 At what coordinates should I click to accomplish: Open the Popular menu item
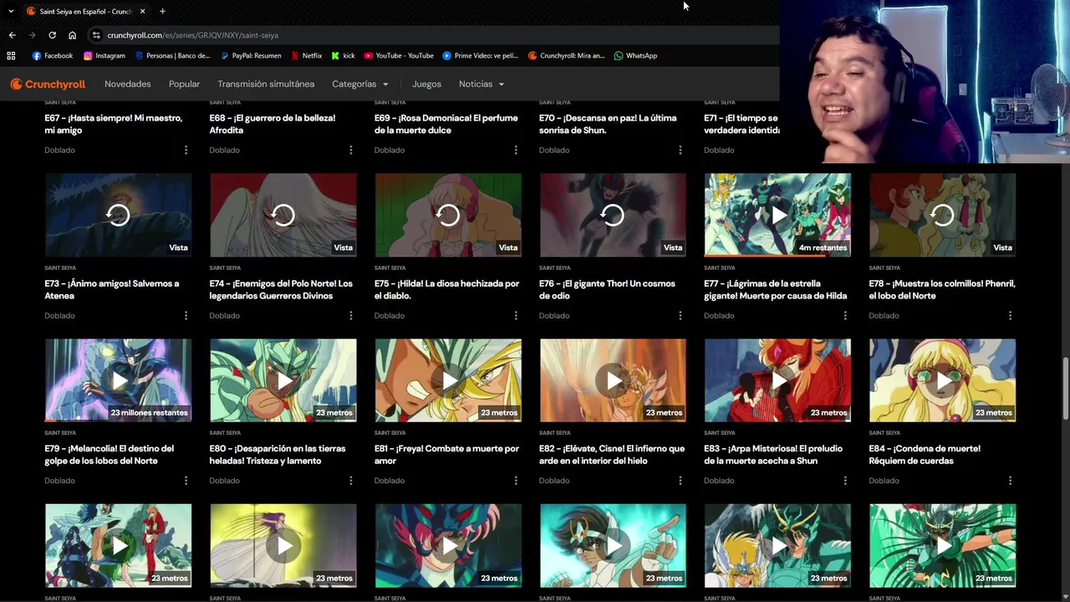[184, 84]
